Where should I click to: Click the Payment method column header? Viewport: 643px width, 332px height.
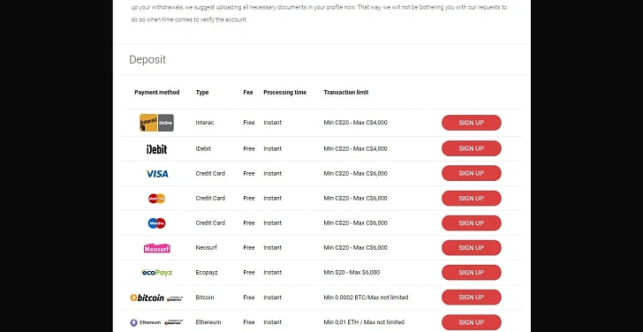157,92
